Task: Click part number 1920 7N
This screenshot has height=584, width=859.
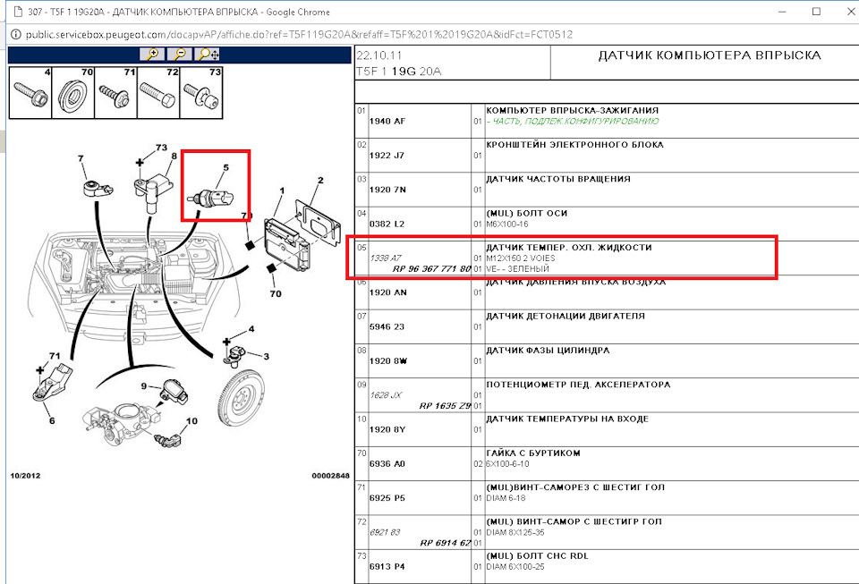Action: point(387,190)
